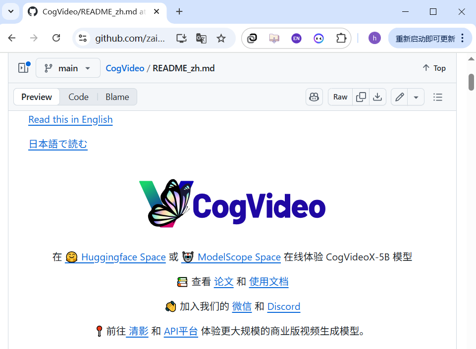476x349 pixels.
Task: Open the document outline icon
Action: point(438,97)
